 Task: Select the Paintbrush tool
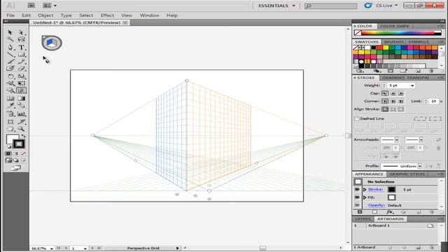[x=10, y=62]
